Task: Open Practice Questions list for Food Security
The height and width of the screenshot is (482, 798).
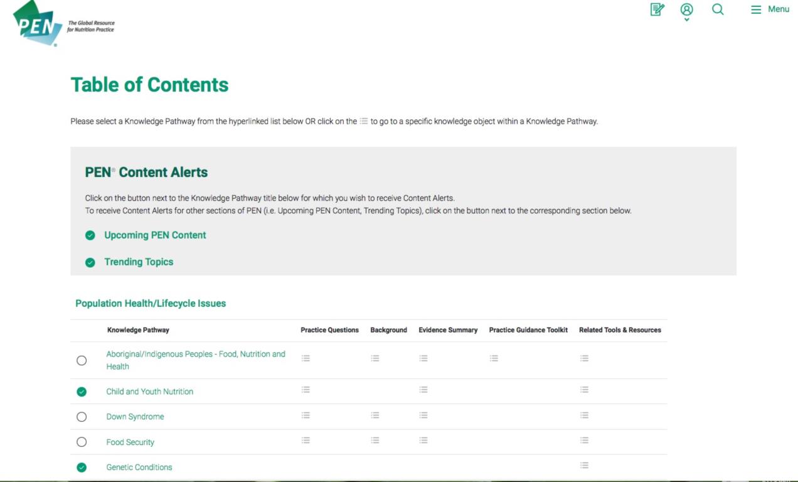Action: point(306,441)
